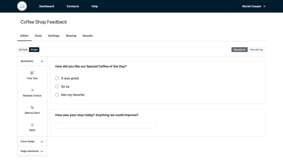Collapse the Questions panel section
Viewport: 283px width, 161px height.
[x=42, y=61]
